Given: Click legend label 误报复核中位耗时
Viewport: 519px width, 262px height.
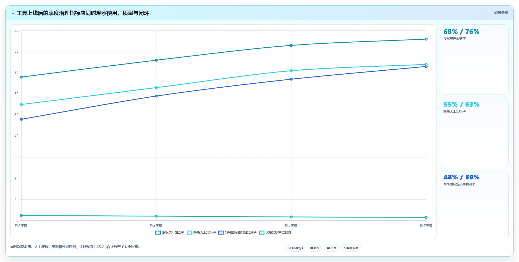Looking at the screenshot, I should point(278,232).
